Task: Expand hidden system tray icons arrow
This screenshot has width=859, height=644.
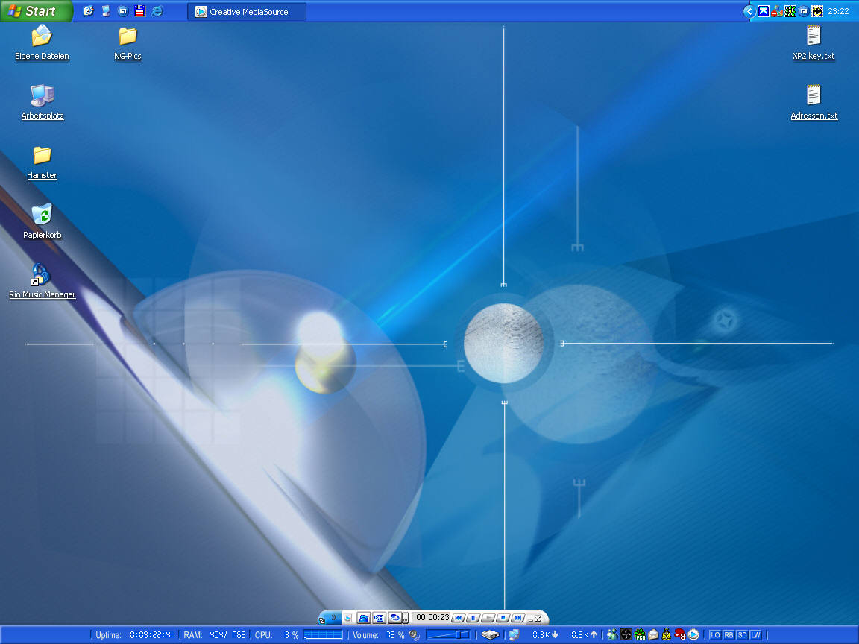Action: [749, 11]
